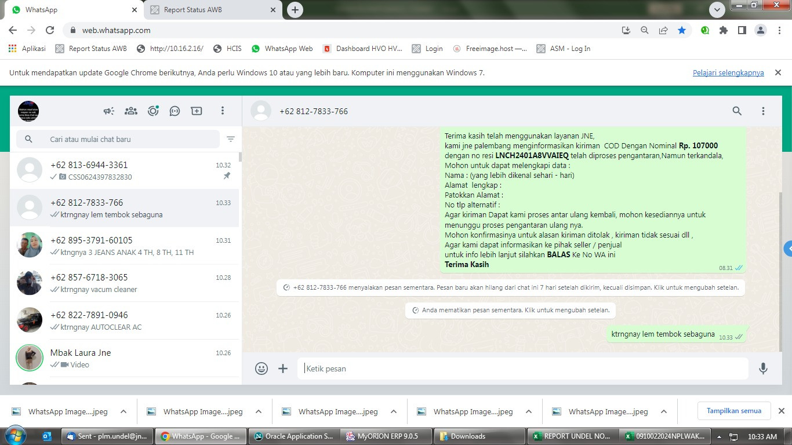Close the downloads bar
This screenshot has height=445, width=792.
(x=781, y=411)
